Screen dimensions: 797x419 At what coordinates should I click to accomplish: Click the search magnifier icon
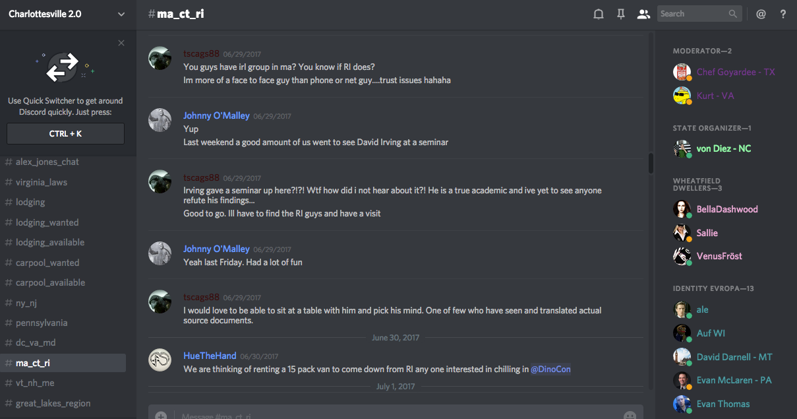[x=733, y=14]
